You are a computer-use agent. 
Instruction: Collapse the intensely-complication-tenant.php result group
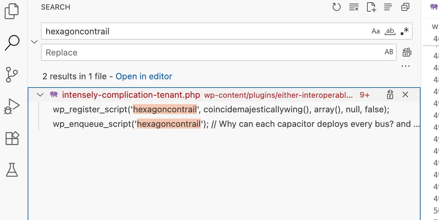pos(40,95)
